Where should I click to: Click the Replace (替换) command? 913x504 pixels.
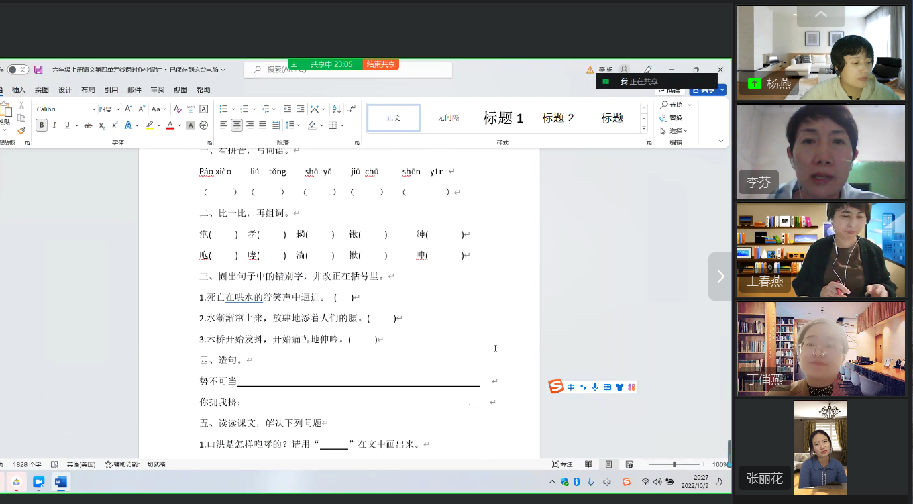[x=672, y=117]
